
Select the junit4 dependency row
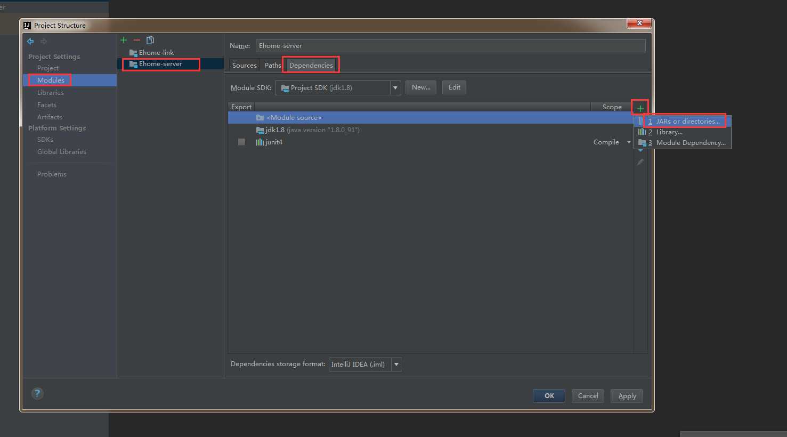(x=431, y=142)
